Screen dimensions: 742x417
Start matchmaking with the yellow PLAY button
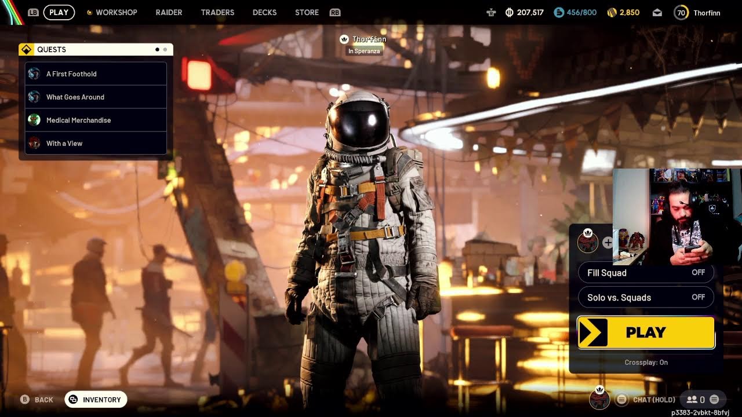click(x=646, y=332)
